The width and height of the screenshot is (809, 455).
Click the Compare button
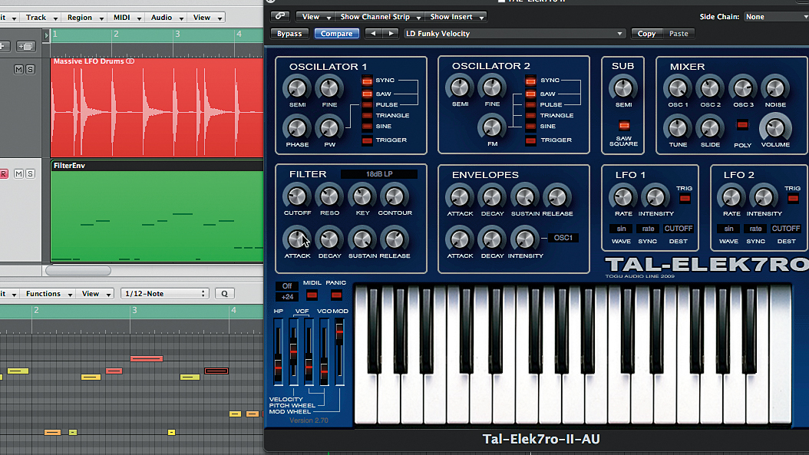point(336,34)
